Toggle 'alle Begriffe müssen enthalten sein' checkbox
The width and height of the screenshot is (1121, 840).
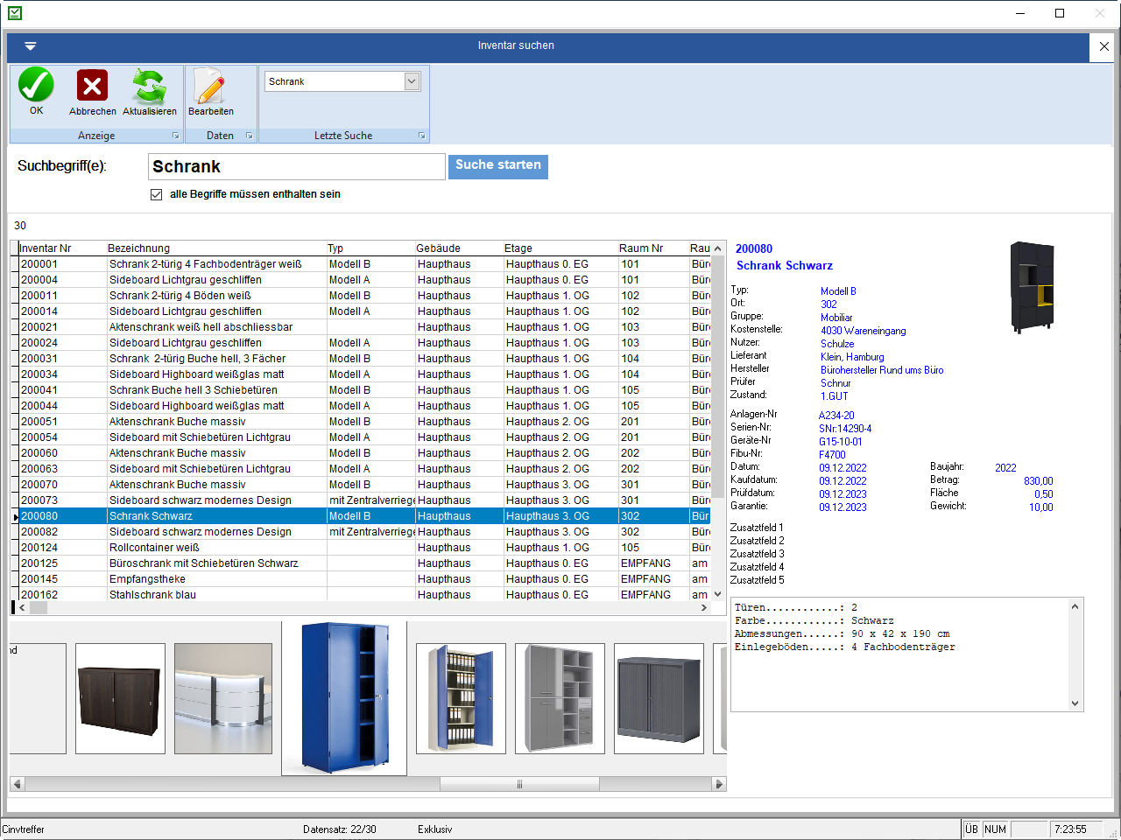point(156,194)
